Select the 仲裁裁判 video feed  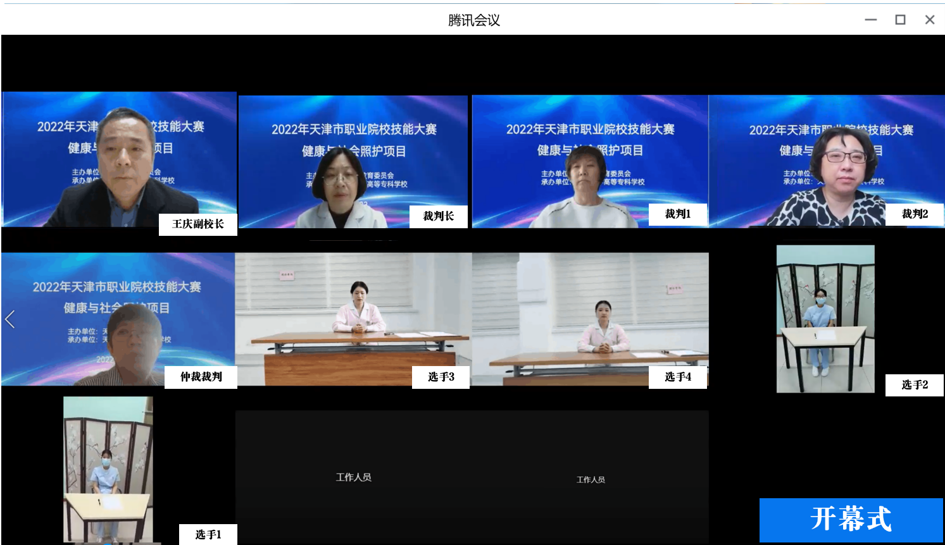(x=118, y=319)
